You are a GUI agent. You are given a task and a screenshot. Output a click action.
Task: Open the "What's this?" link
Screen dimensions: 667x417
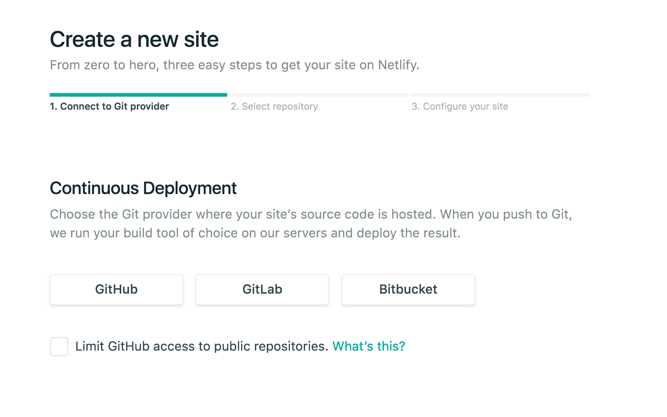(x=368, y=346)
